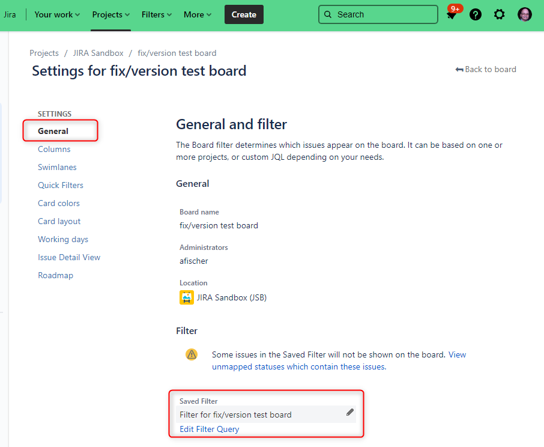
Task: Click the JIRA Sandbox project avatar icon
Action: [x=187, y=297]
